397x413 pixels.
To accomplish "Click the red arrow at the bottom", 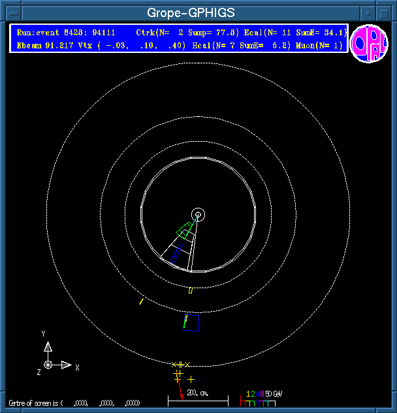I will pyautogui.click(x=180, y=391).
